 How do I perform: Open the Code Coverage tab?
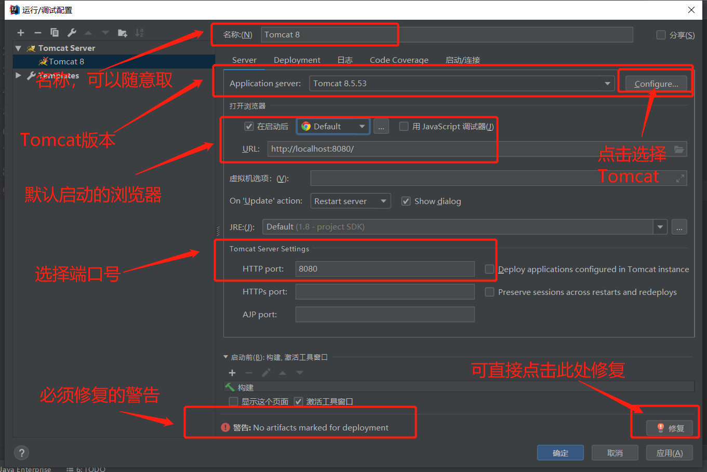[399, 60]
